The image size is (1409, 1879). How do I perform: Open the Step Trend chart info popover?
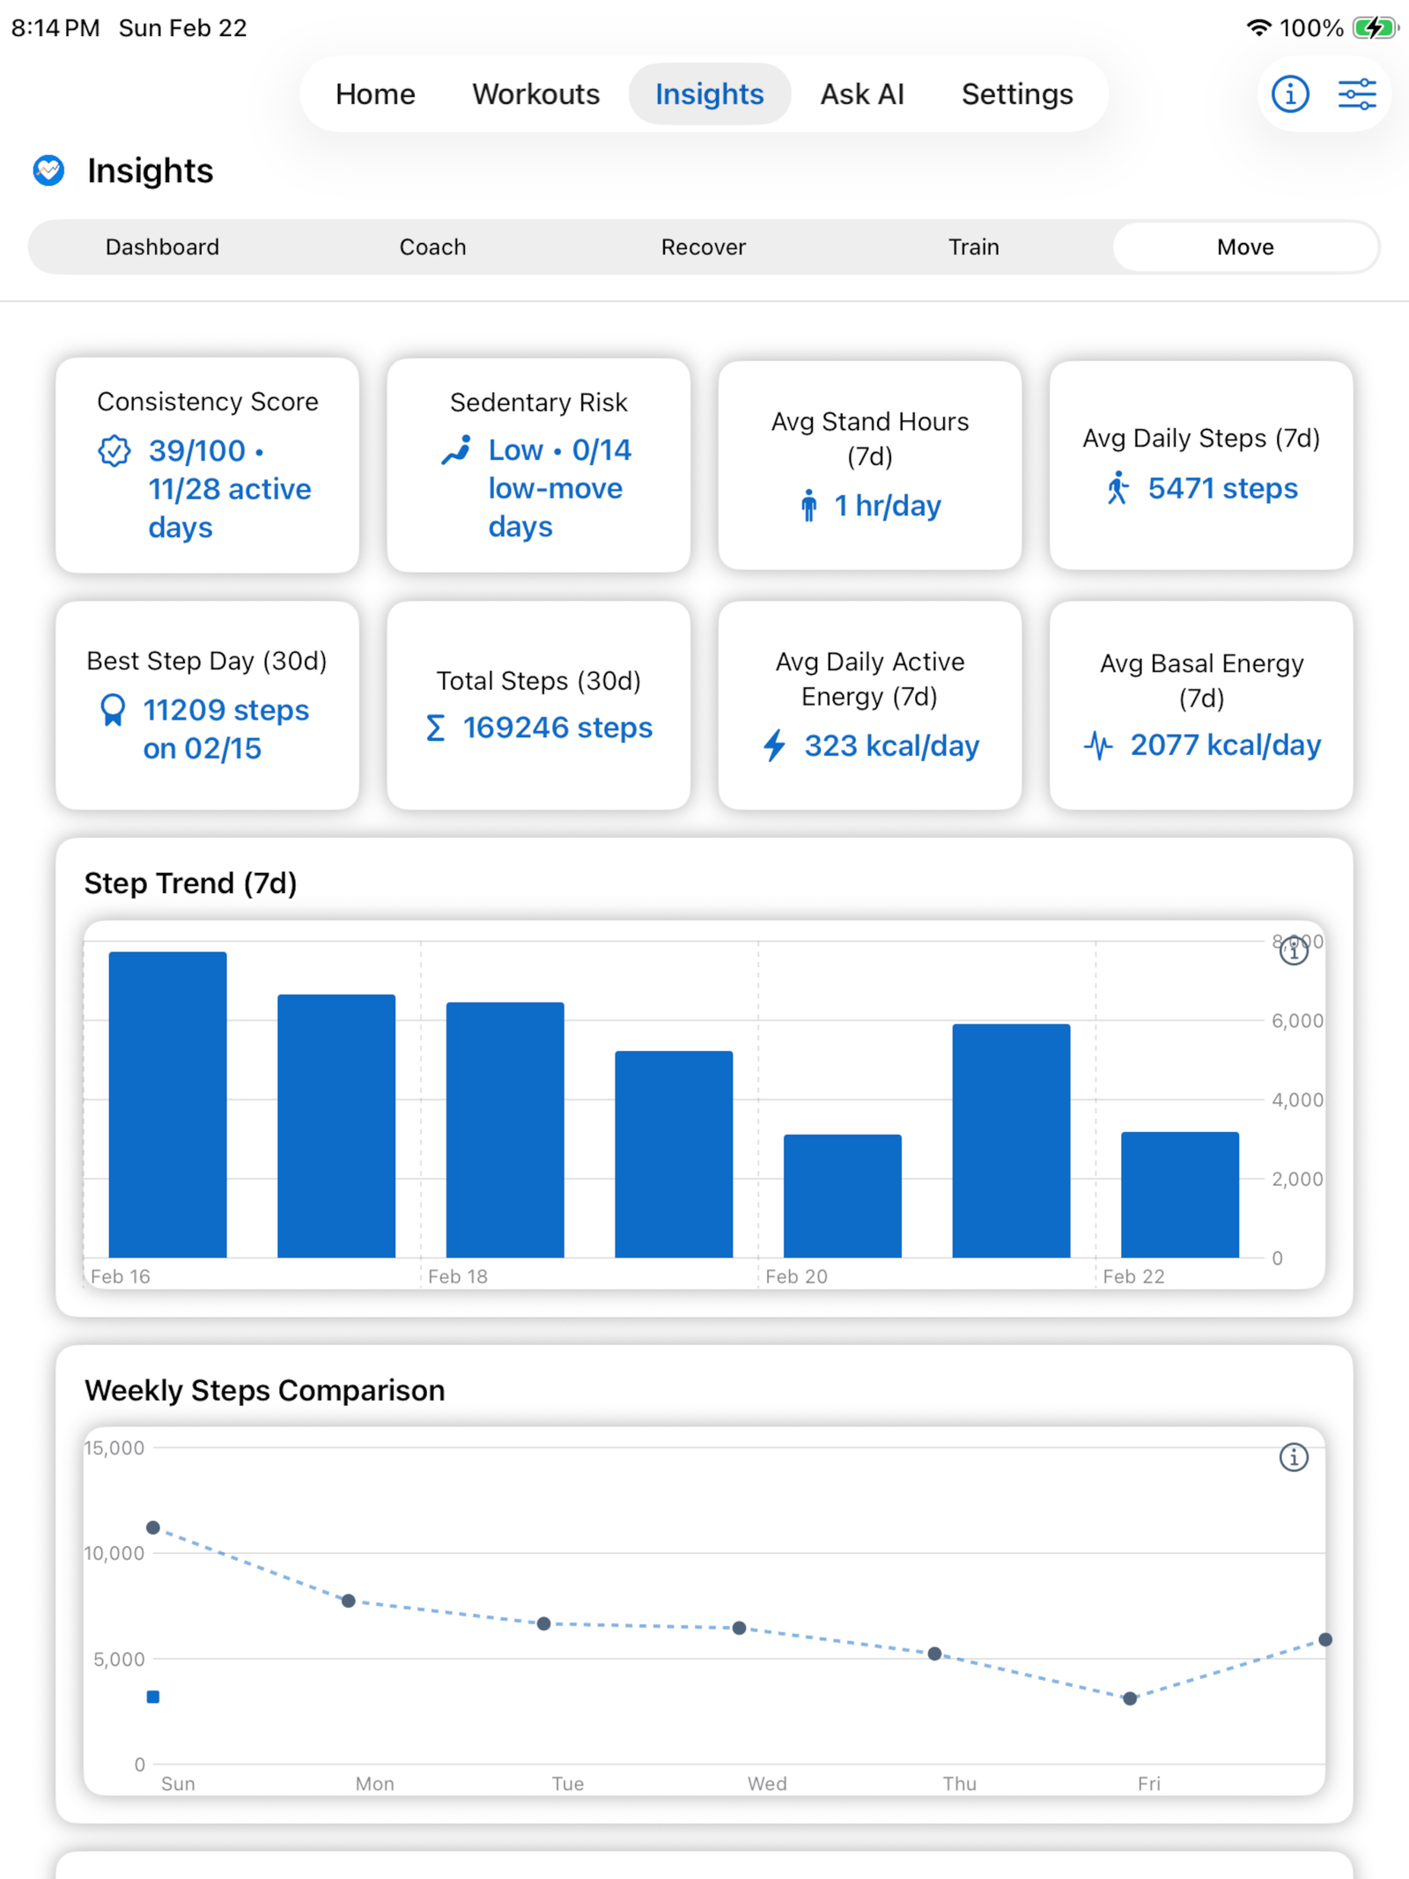[x=1293, y=951]
